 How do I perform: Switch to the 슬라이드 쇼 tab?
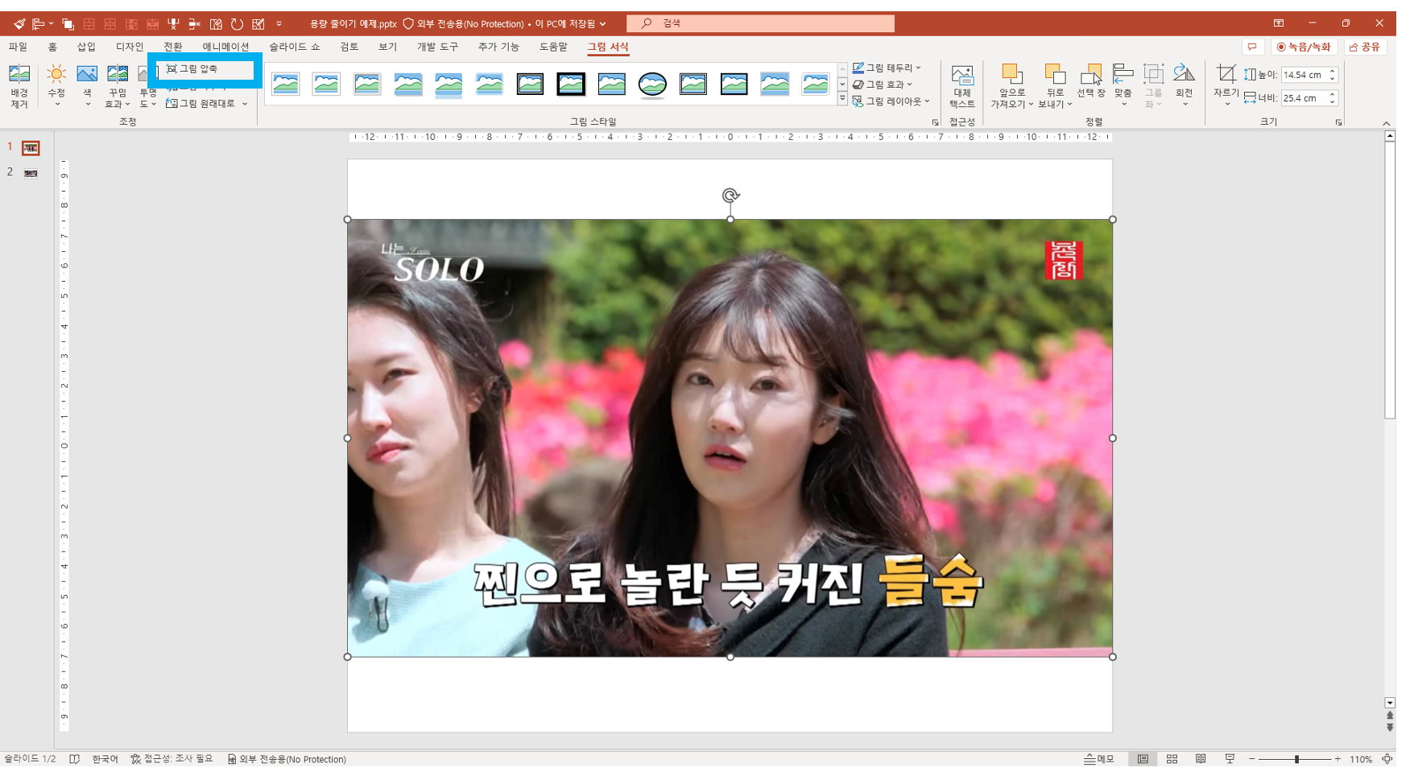pyautogui.click(x=295, y=47)
